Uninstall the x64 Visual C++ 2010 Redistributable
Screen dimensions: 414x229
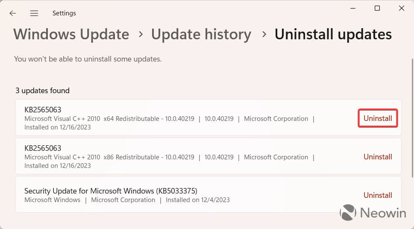click(x=378, y=118)
